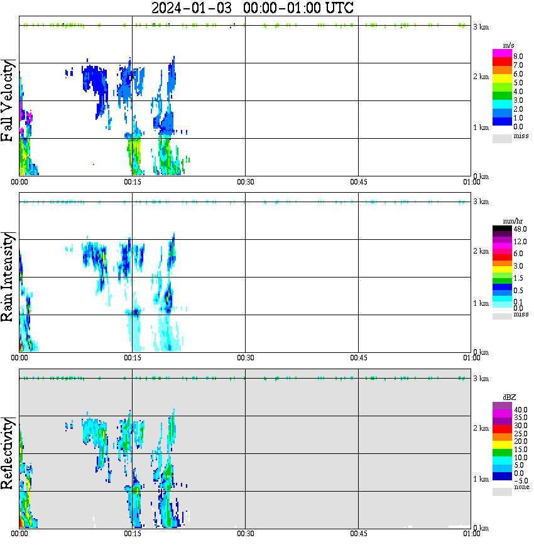Image resolution: width=534 pixels, height=545 pixels.
Task: Click '00:15' below the Fall Velocity panel
Action: tap(133, 182)
